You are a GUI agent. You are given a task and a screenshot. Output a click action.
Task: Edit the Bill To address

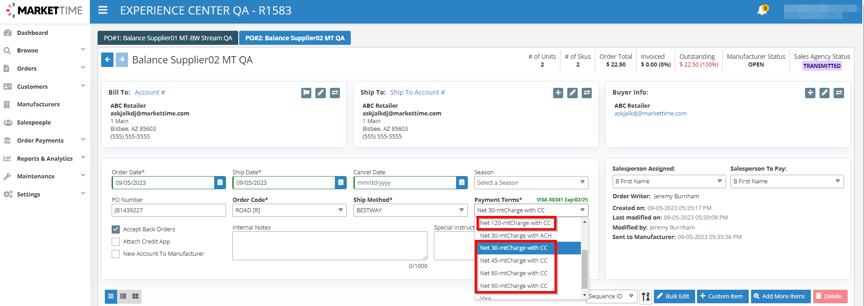pyautogui.click(x=321, y=93)
